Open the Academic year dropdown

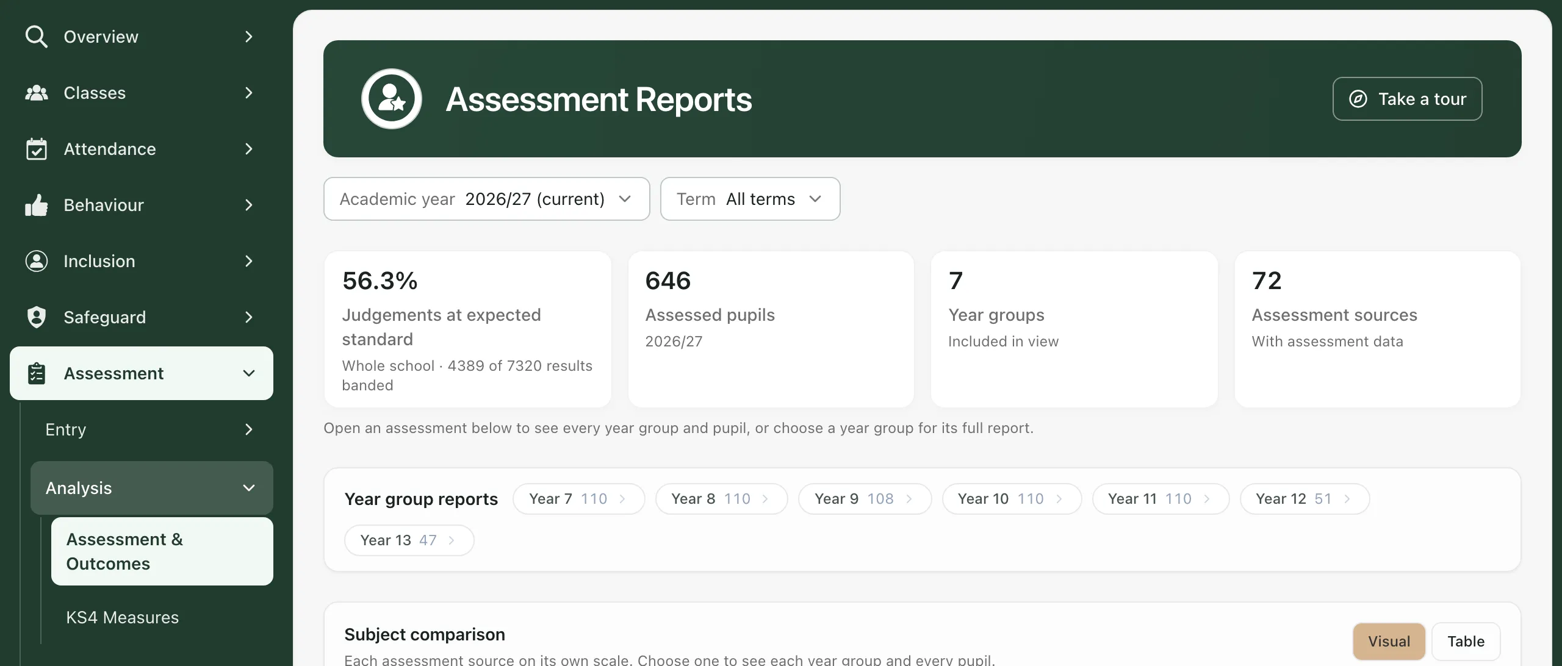486,199
